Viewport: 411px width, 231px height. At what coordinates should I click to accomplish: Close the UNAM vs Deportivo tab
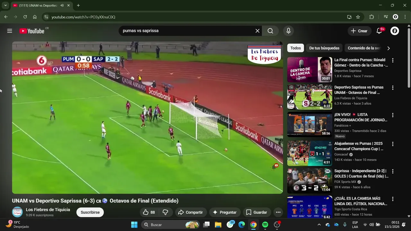click(x=68, y=5)
